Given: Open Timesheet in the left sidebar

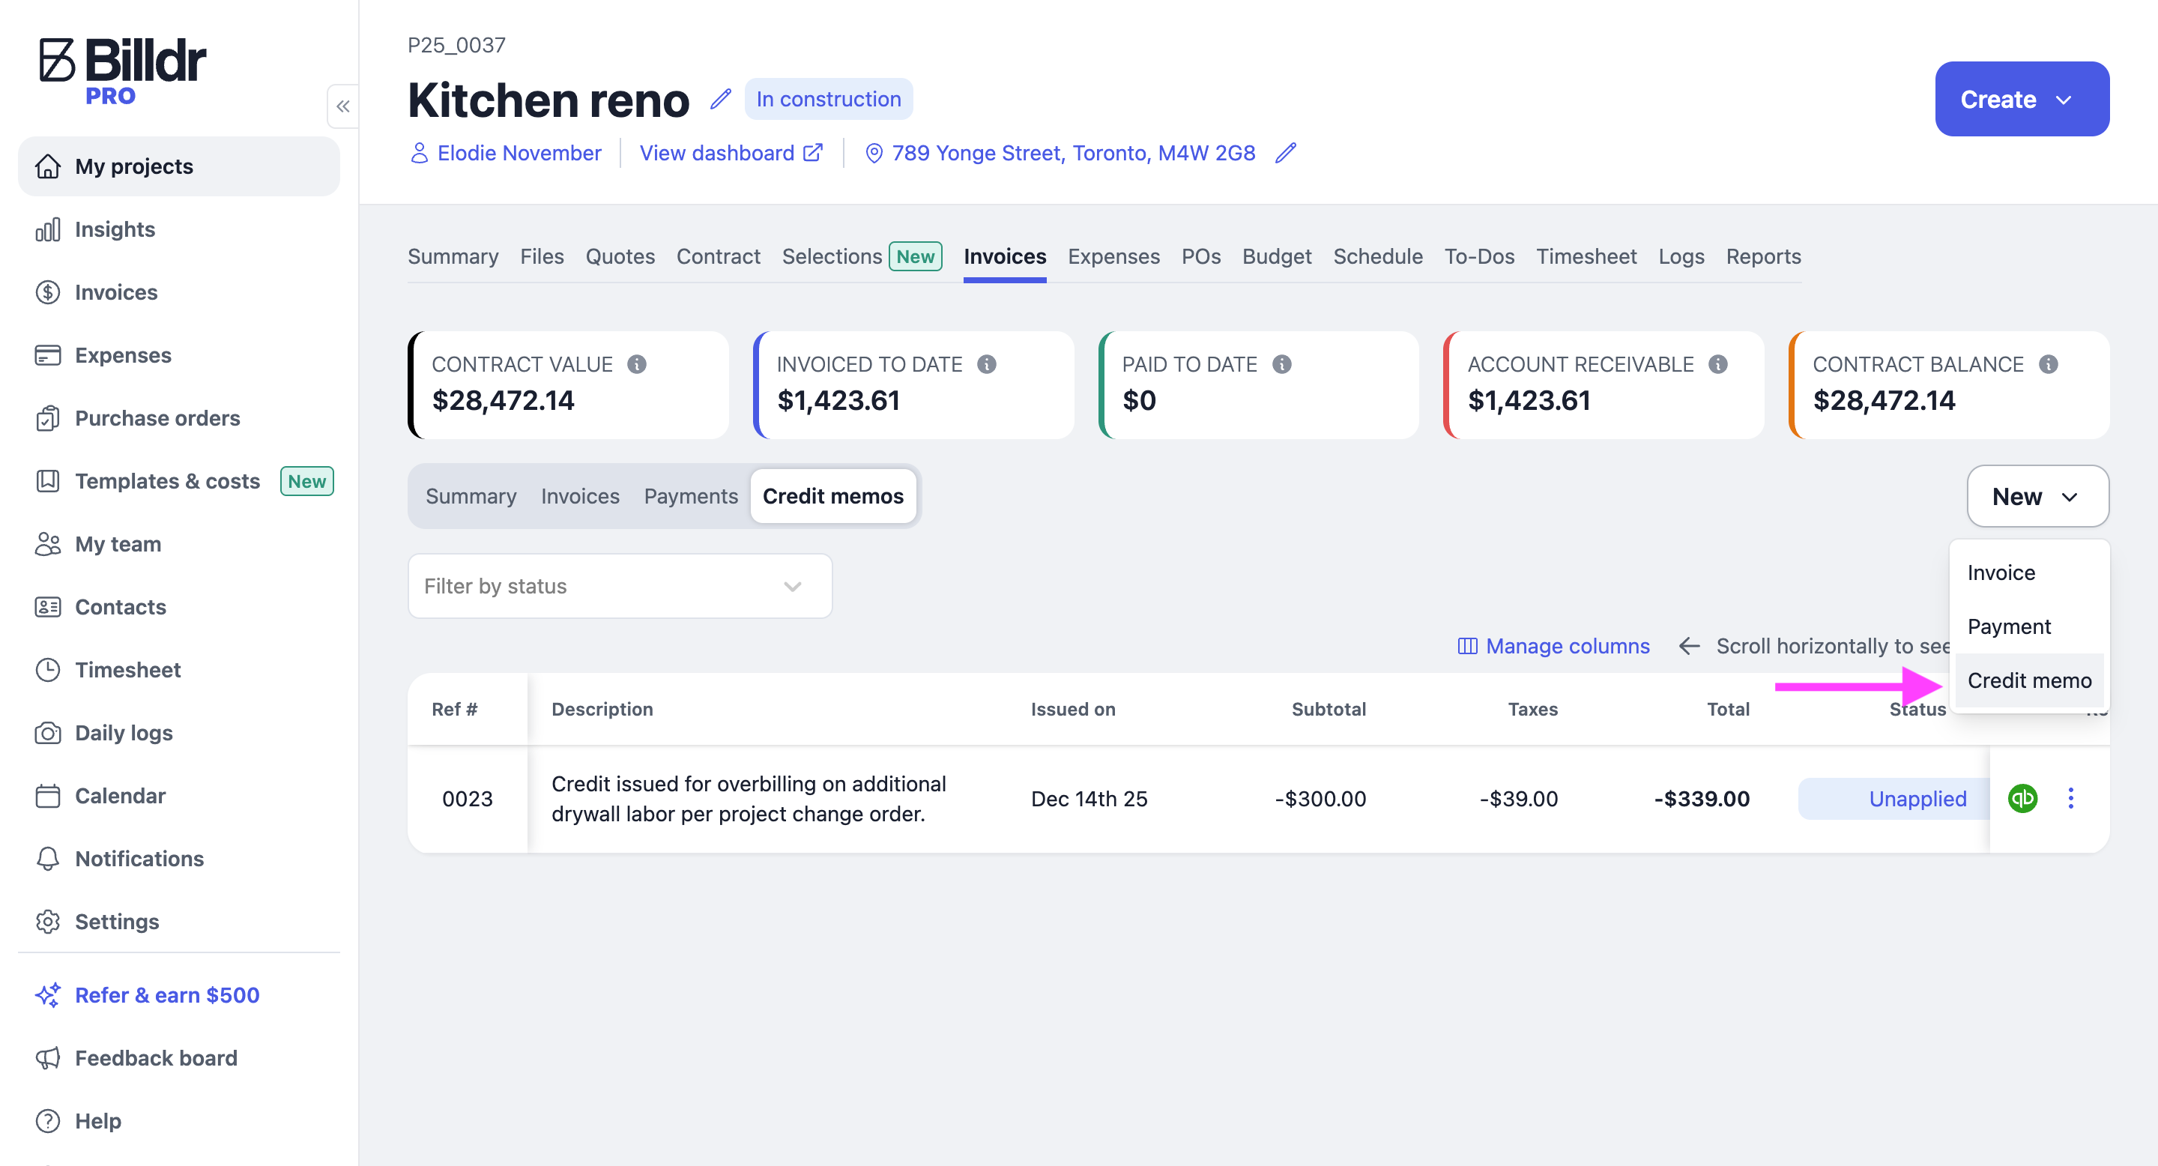Looking at the screenshot, I should point(179,670).
